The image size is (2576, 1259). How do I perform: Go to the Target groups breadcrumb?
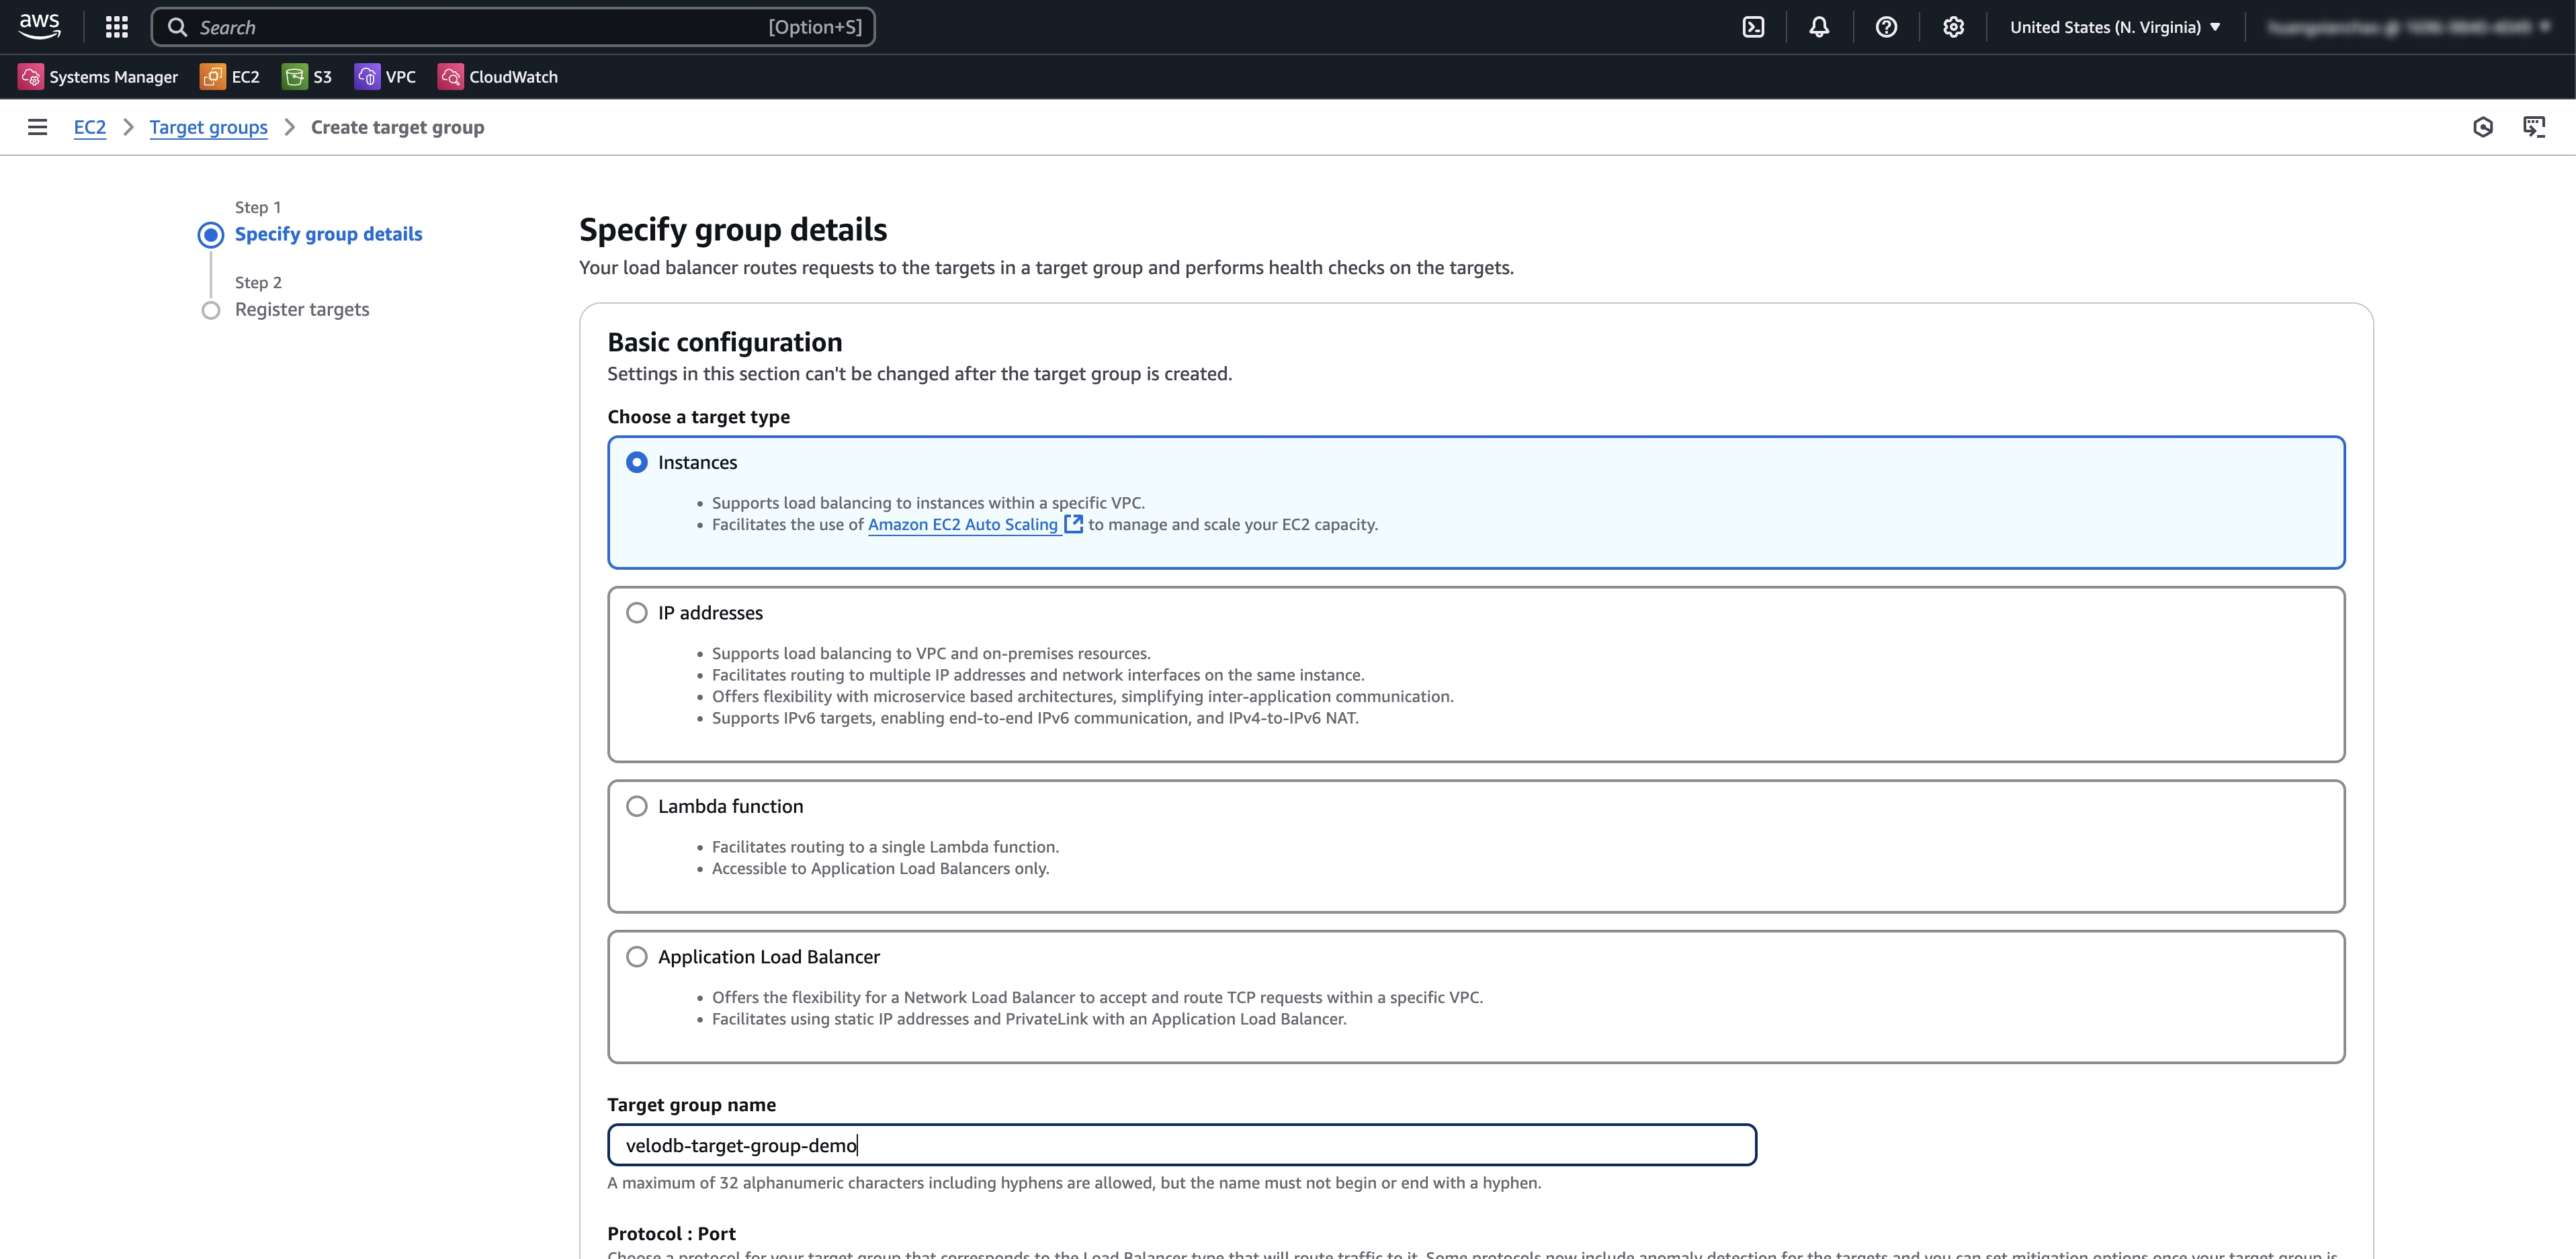pyautogui.click(x=208, y=127)
